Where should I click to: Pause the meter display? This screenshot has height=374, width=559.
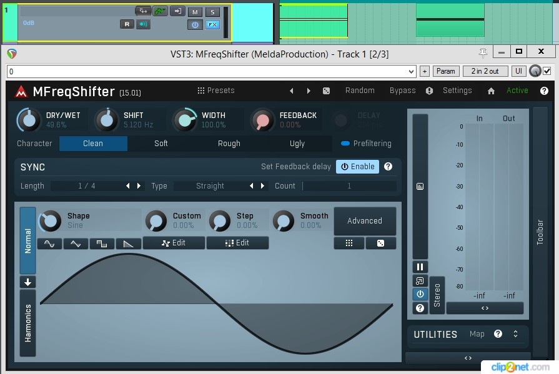420,267
